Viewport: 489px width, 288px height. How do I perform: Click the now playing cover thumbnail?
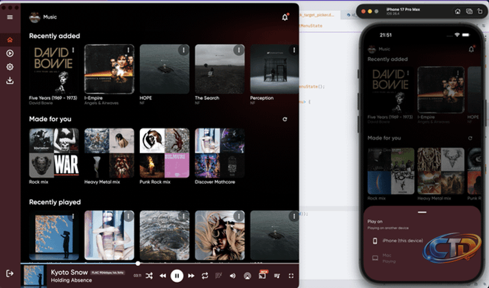34,276
